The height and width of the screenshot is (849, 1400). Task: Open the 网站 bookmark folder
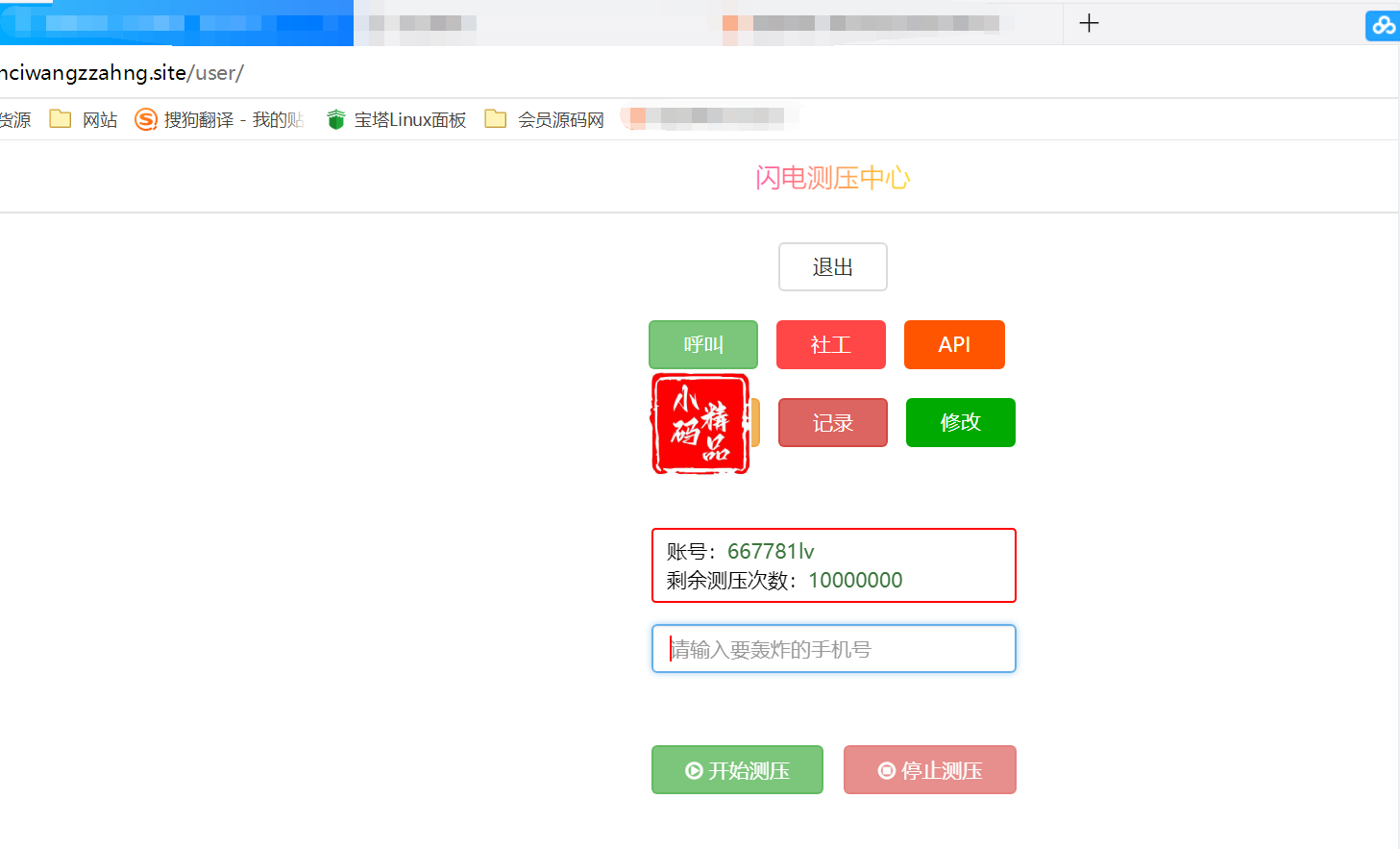pyautogui.click(x=84, y=119)
